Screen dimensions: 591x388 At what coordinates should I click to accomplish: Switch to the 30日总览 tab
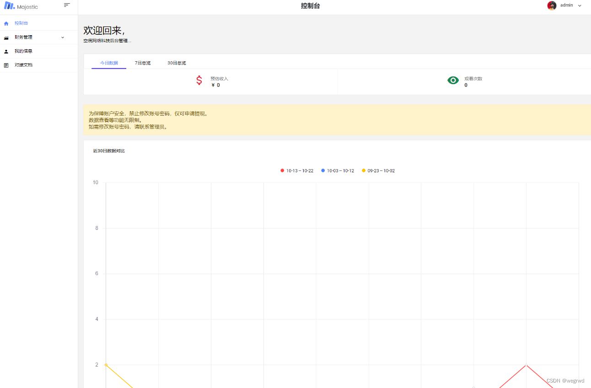point(177,63)
